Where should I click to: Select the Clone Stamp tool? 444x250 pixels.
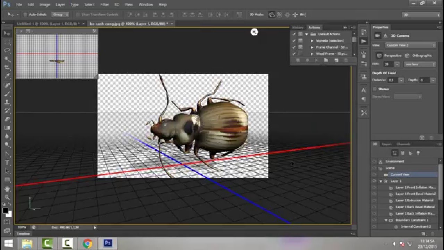point(7,102)
